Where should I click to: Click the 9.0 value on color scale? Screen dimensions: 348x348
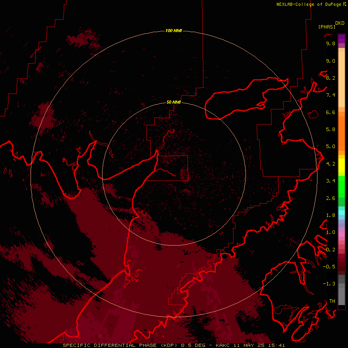[331, 61]
